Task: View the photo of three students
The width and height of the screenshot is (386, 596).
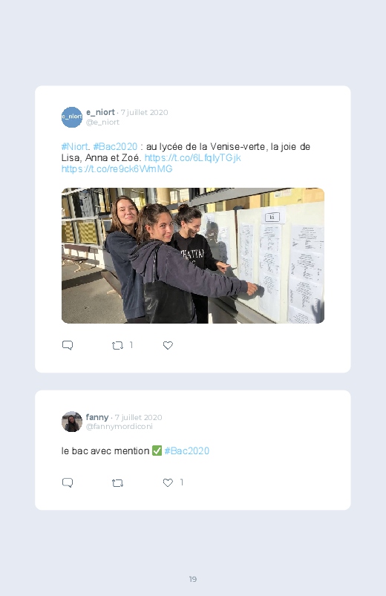Action: [193, 255]
